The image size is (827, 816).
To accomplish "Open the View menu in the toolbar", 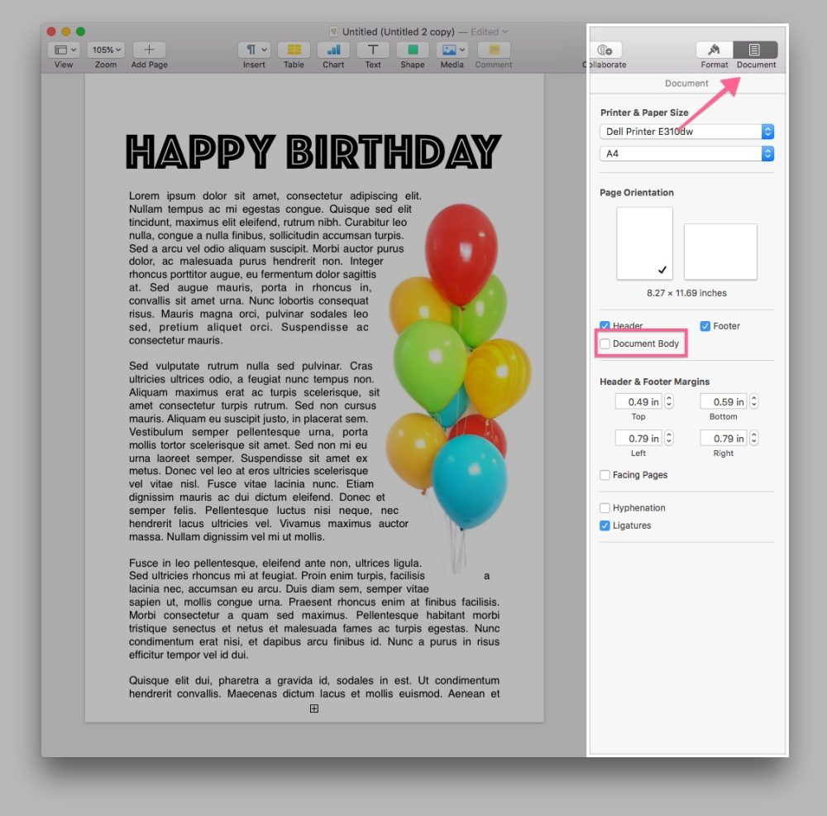I will pos(63,50).
